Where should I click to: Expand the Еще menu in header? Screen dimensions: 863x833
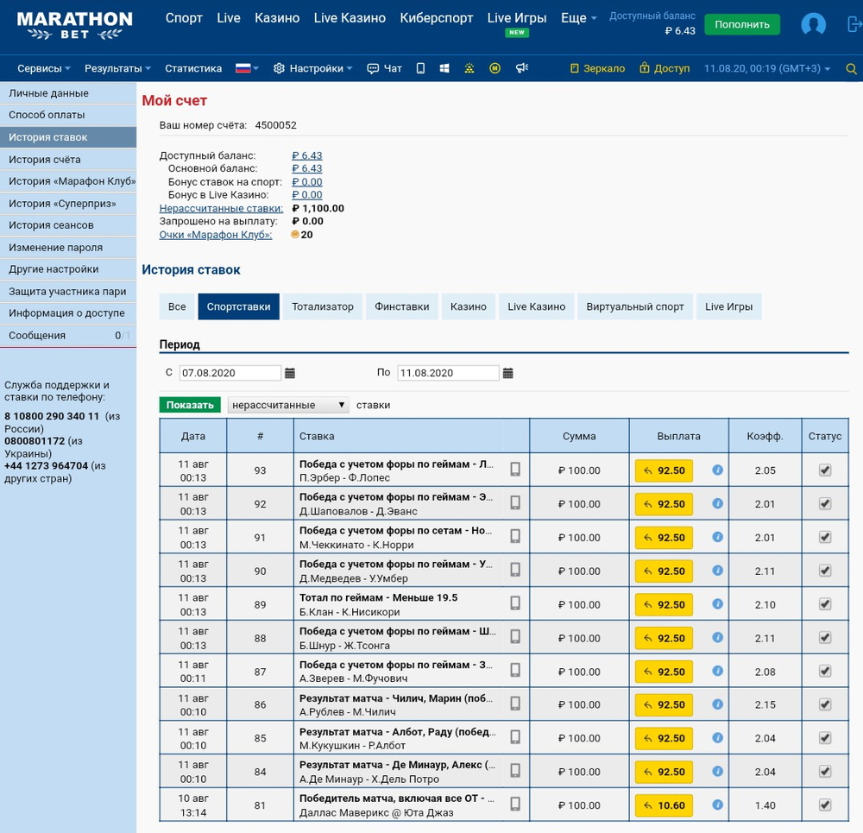[578, 18]
